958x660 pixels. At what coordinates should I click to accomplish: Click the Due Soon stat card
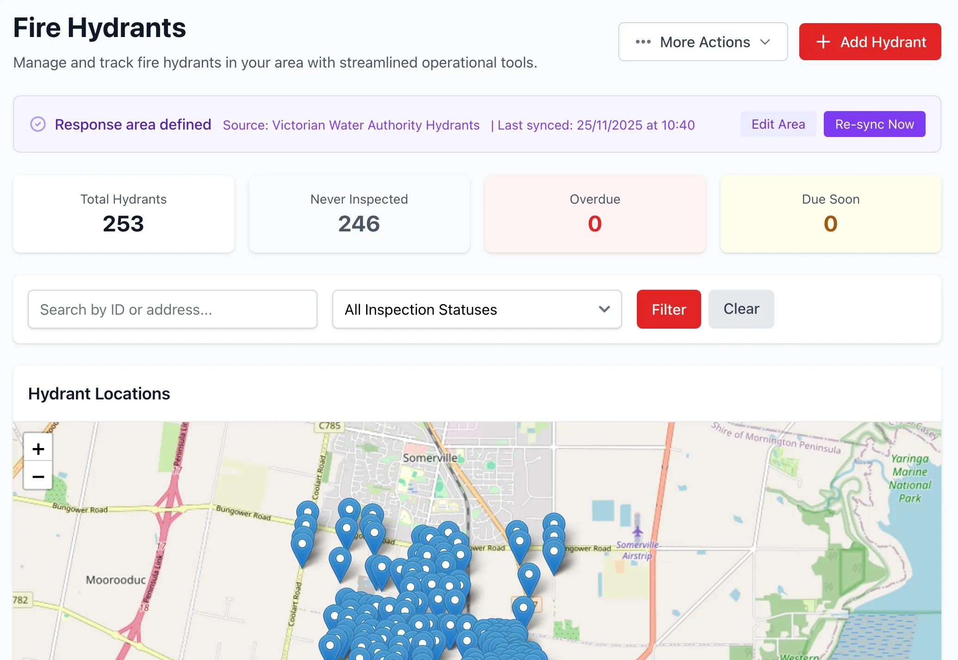[x=831, y=214]
